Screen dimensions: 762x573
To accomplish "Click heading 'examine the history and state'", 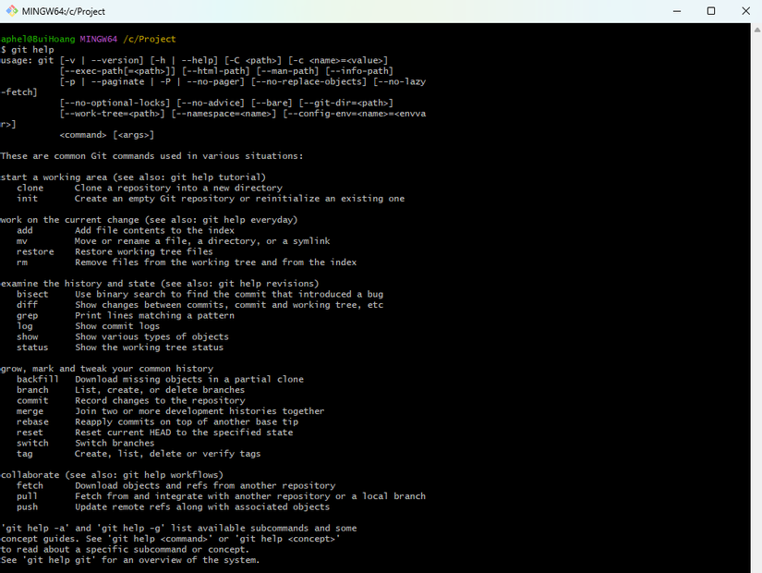I will (x=78, y=284).
